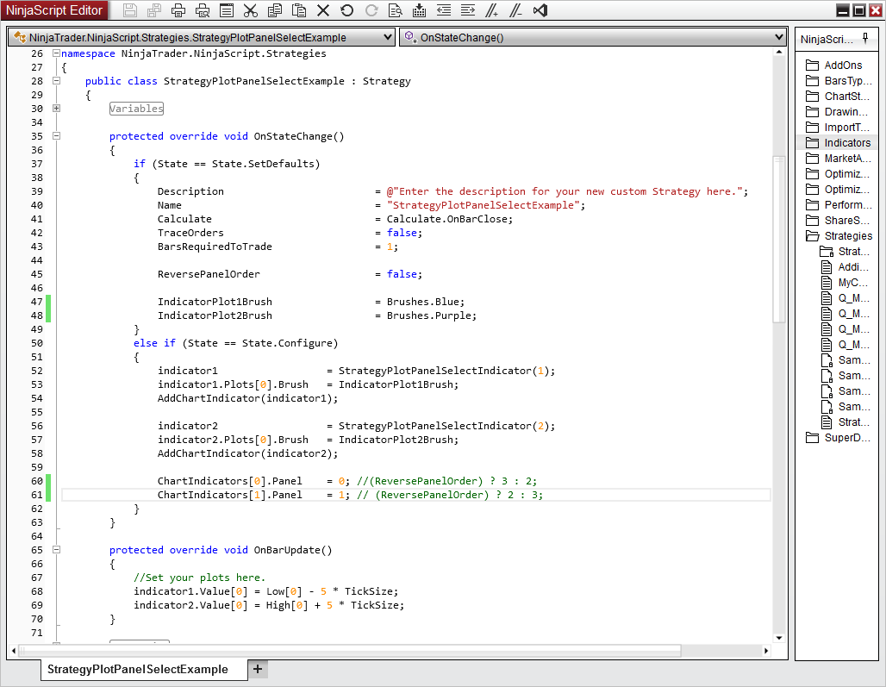Open a new editor tab
The image size is (886, 687).
pyautogui.click(x=257, y=669)
